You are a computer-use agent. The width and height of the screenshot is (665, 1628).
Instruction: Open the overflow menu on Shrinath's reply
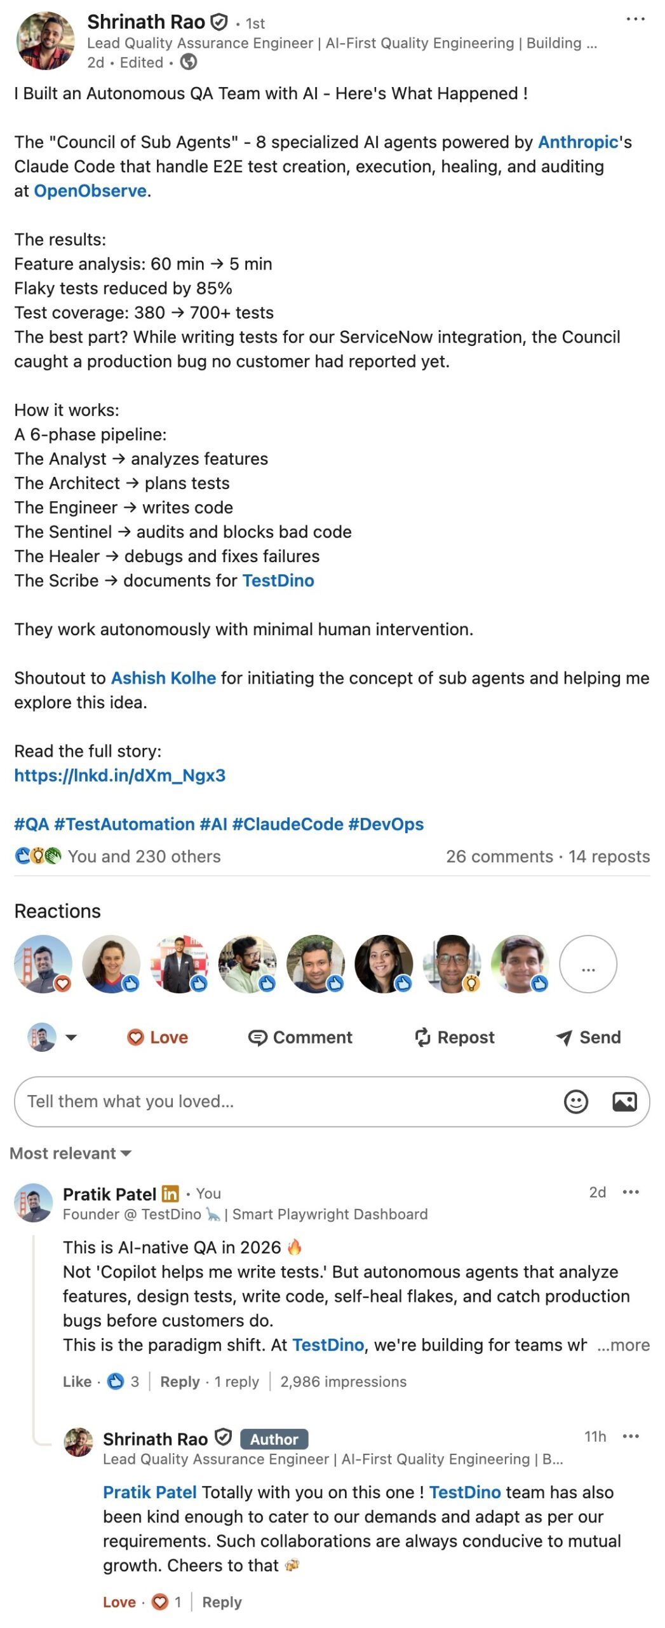(630, 1436)
